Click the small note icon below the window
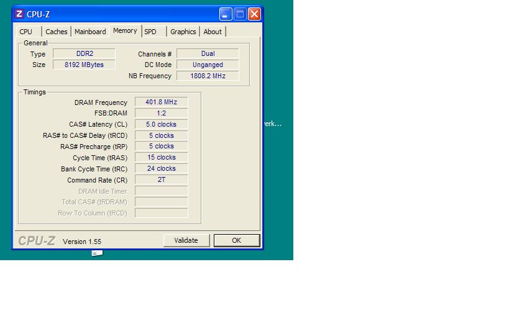This screenshot has height=326, width=522. 97,253
